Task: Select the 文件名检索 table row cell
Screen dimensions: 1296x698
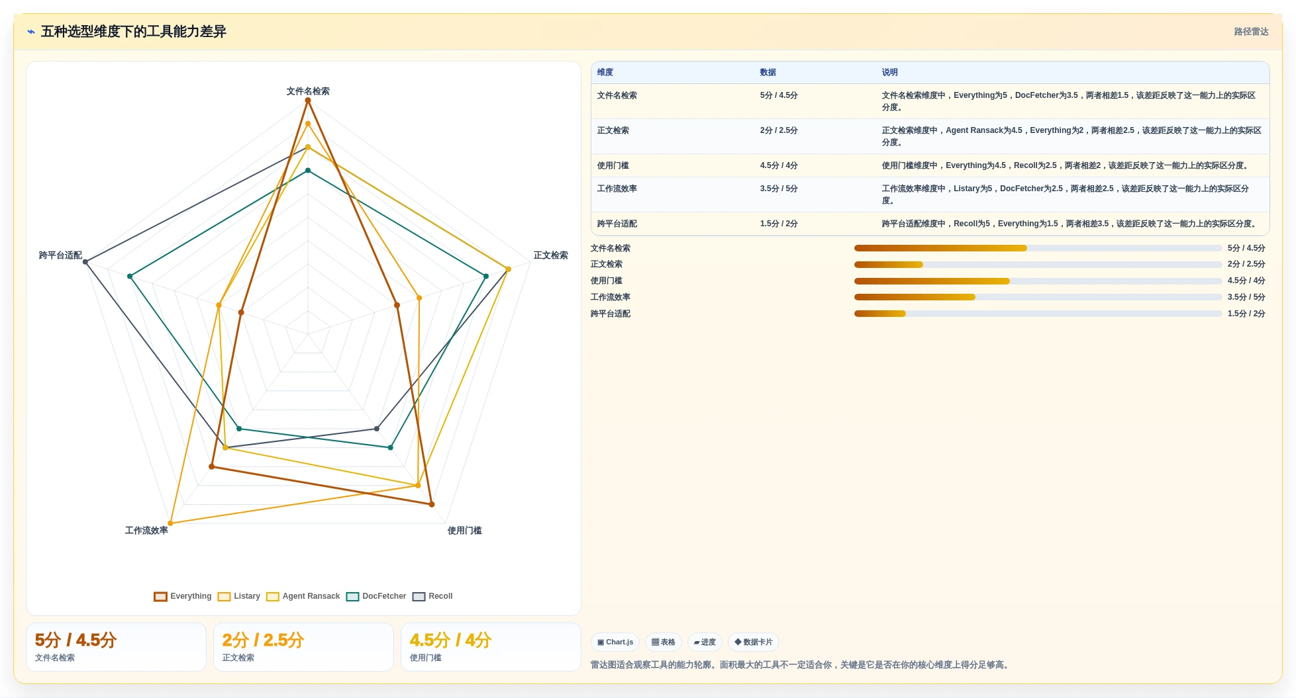Action: (x=617, y=95)
